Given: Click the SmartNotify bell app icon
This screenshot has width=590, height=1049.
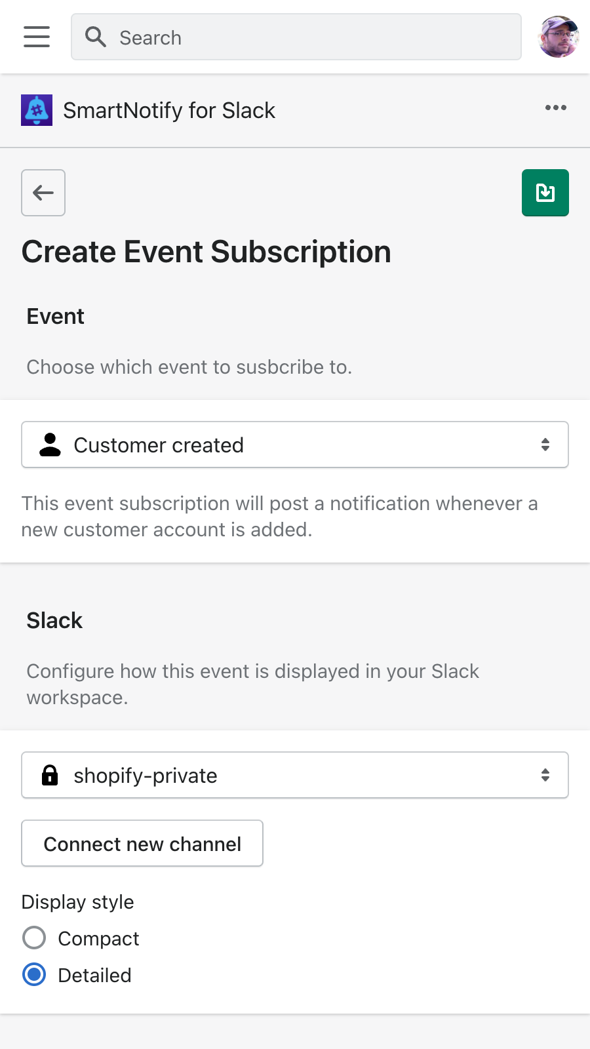Looking at the screenshot, I should pyautogui.click(x=37, y=110).
